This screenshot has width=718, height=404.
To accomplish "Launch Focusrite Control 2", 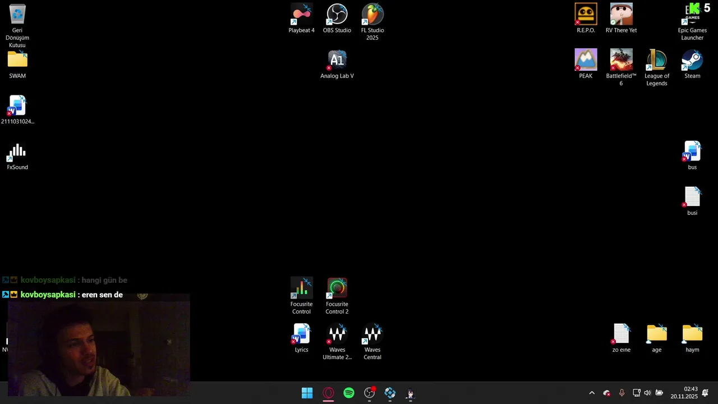I will pyautogui.click(x=337, y=296).
